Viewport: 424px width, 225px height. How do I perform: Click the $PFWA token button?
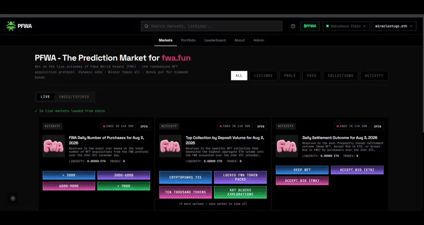tap(310, 26)
